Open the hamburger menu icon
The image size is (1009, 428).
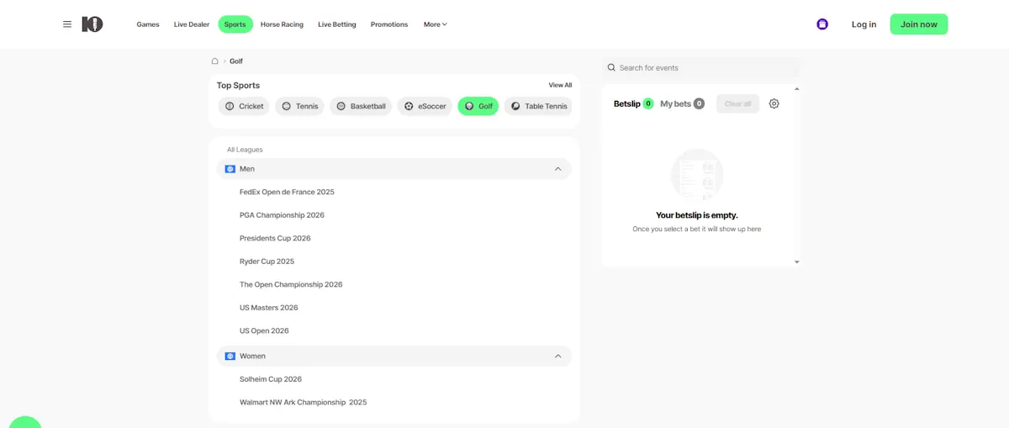(x=67, y=24)
